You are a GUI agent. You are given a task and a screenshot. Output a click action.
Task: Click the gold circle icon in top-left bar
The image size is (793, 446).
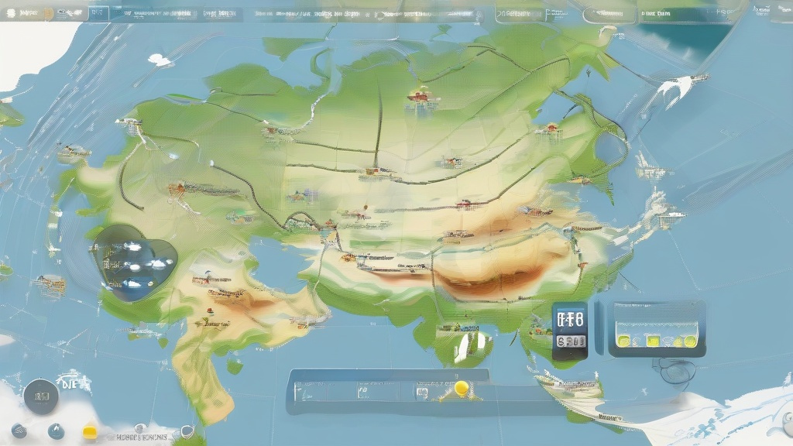pyautogui.click(x=48, y=12)
